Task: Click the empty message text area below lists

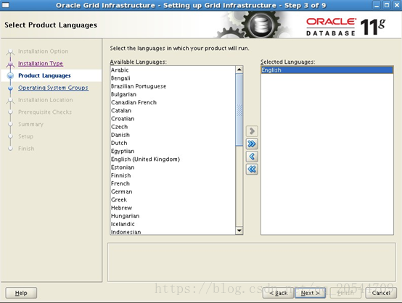Action: 252,262
